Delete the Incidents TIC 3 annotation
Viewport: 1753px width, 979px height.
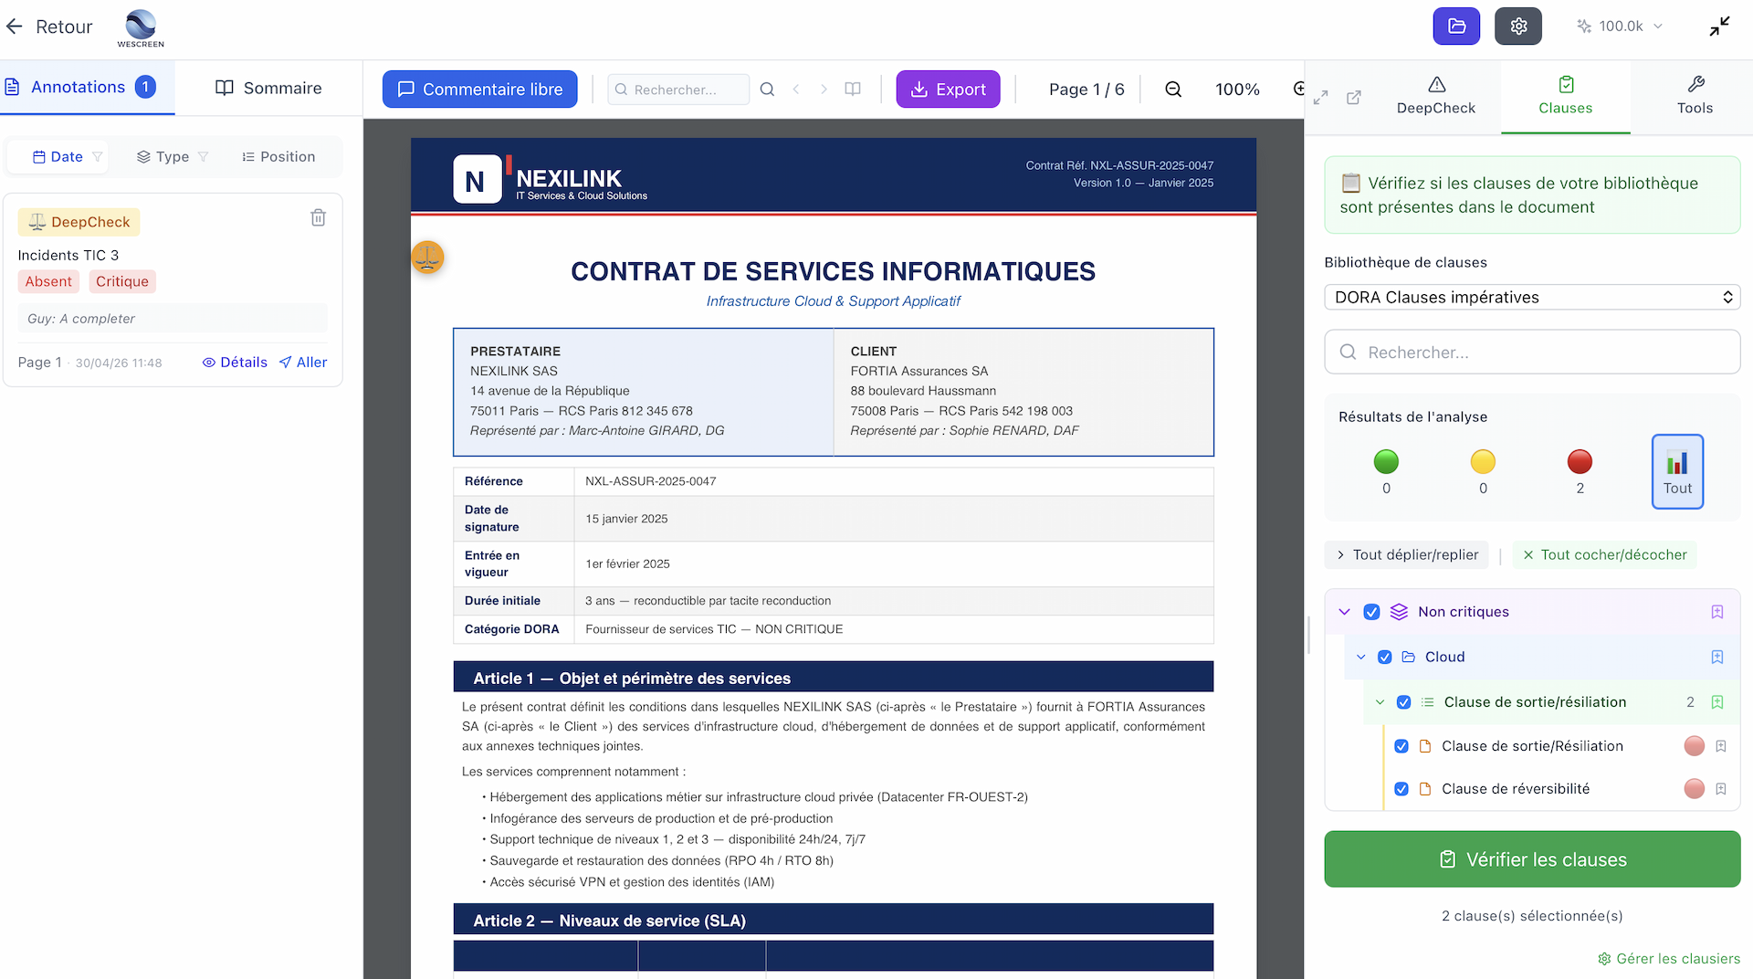coord(318,217)
